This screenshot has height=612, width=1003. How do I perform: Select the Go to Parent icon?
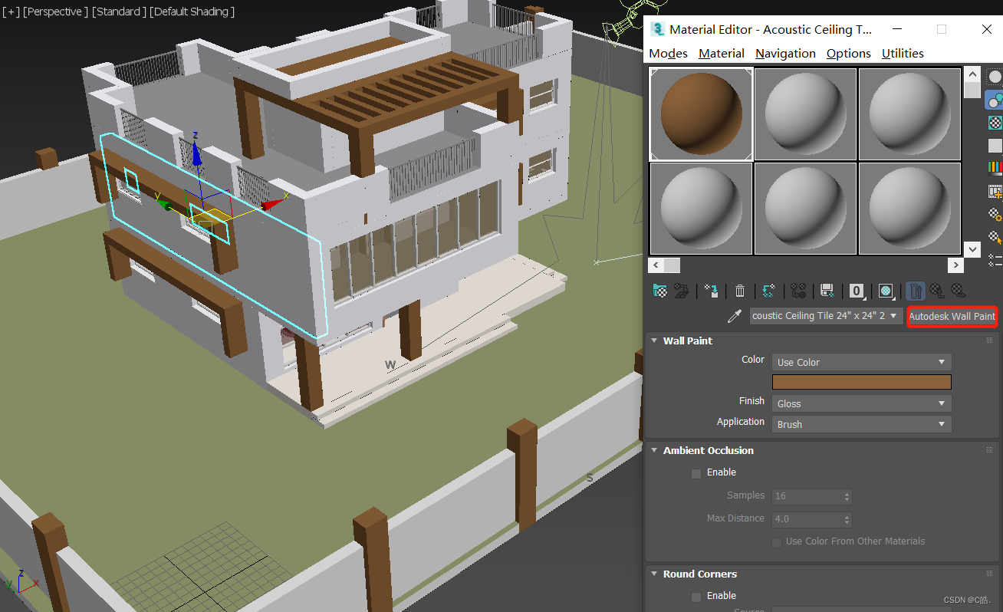point(937,291)
